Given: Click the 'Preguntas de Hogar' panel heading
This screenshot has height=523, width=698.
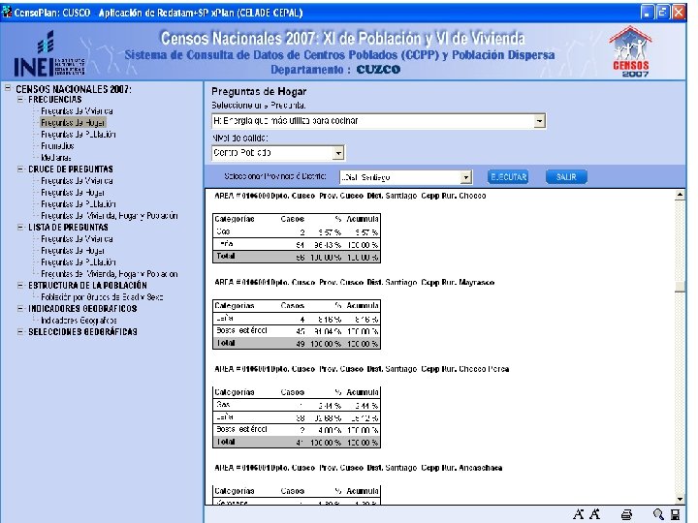Looking at the screenshot, I should [x=259, y=92].
